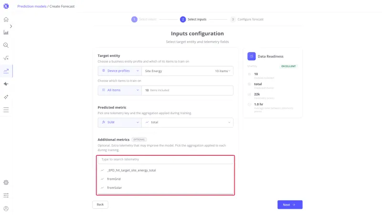This screenshot has width=382, height=215.
Task: Click the app logo icon
Action: (6, 6)
